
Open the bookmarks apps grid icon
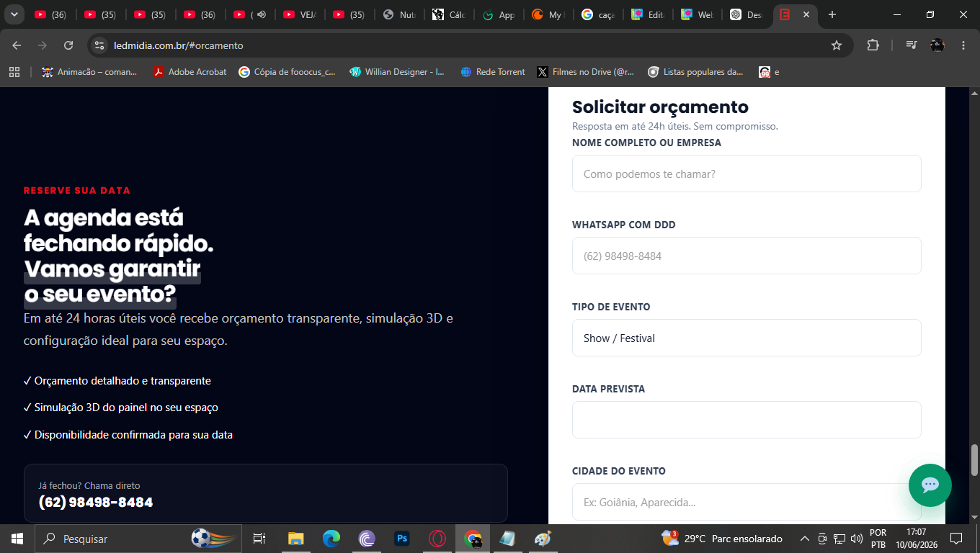click(14, 72)
